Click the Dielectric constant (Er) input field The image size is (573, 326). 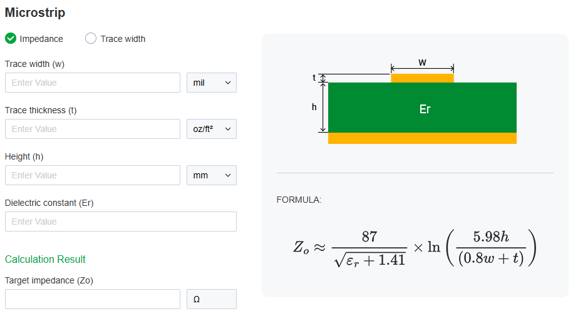tap(121, 222)
